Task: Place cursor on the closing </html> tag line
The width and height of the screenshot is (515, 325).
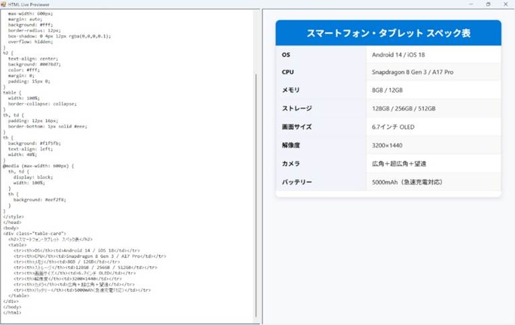Action: tap(13, 312)
